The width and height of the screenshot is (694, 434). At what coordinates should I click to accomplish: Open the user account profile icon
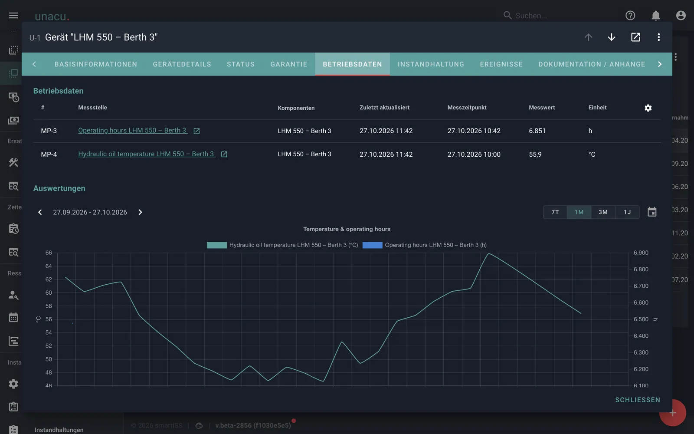click(x=681, y=16)
